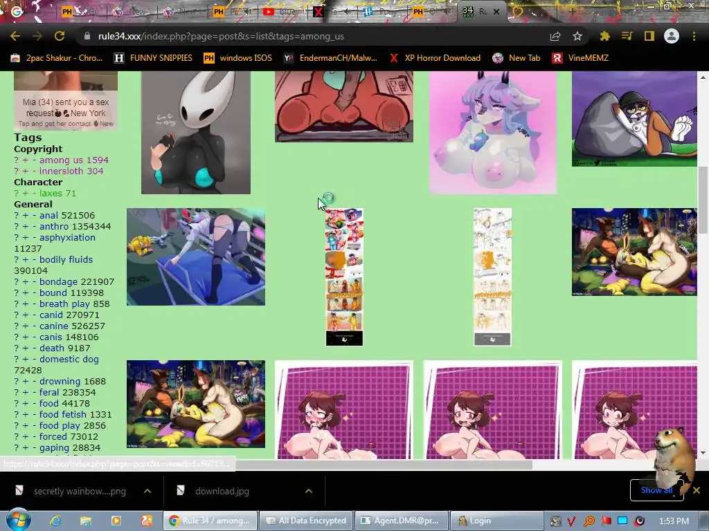Screen dimensions: 709x531
Task: Click the scrollbar down arrow
Action: [x=703, y=452]
